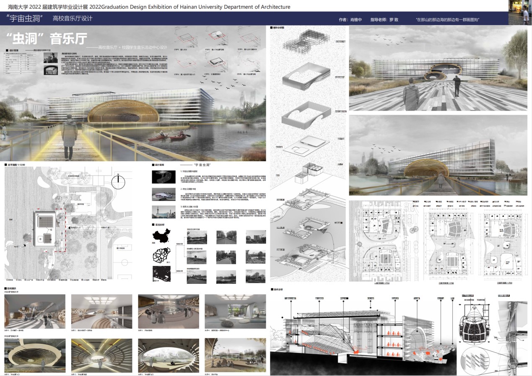Click the "宇宙虫洞" title in header bar
The image size is (532, 376).
pos(26,19)
